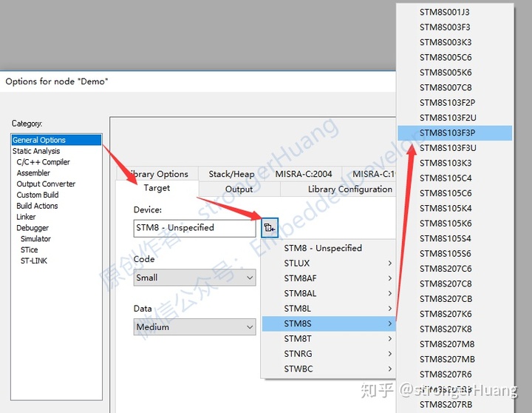Choose device STM8S103F3P
Viewport: 532px width, 413px height.
454,133
